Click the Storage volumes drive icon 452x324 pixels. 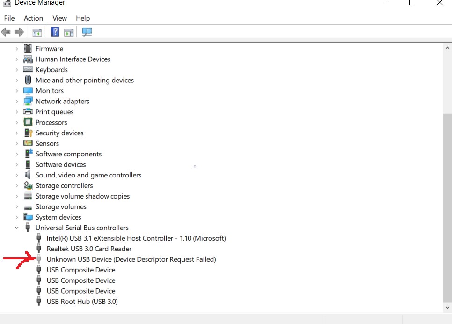28,207
